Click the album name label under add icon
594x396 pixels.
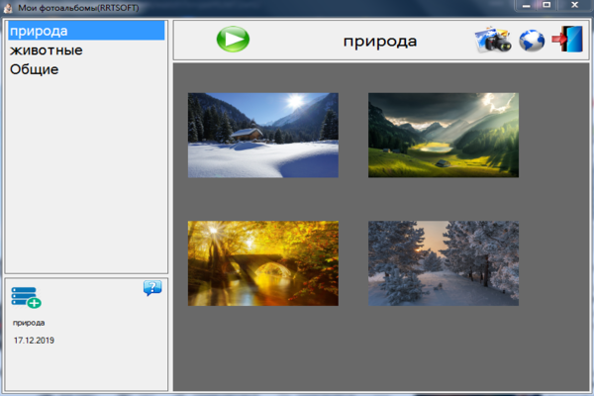coord(29,323)
